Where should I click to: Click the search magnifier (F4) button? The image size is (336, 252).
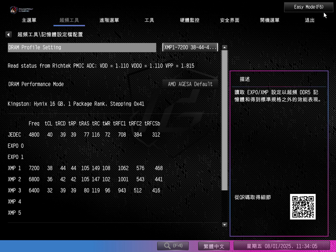point(173,246)
